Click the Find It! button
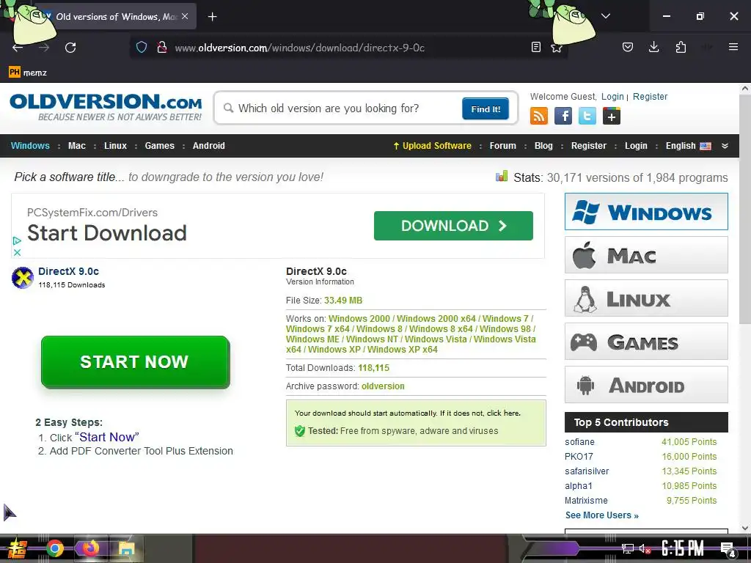Viewport: 751px width, 563px height. tap(486, 108)
